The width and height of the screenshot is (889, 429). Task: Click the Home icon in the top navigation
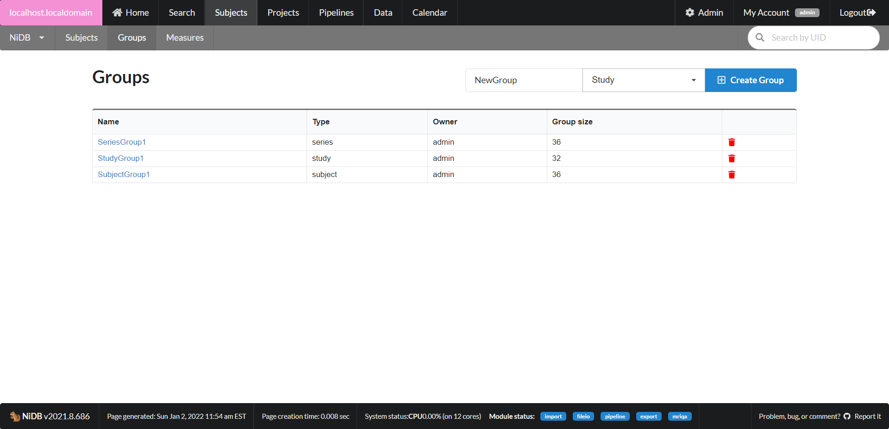click(117, 12)
